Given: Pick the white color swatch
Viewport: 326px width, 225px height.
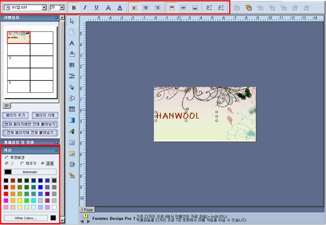Looking at the screenshot, I should 54,207.
